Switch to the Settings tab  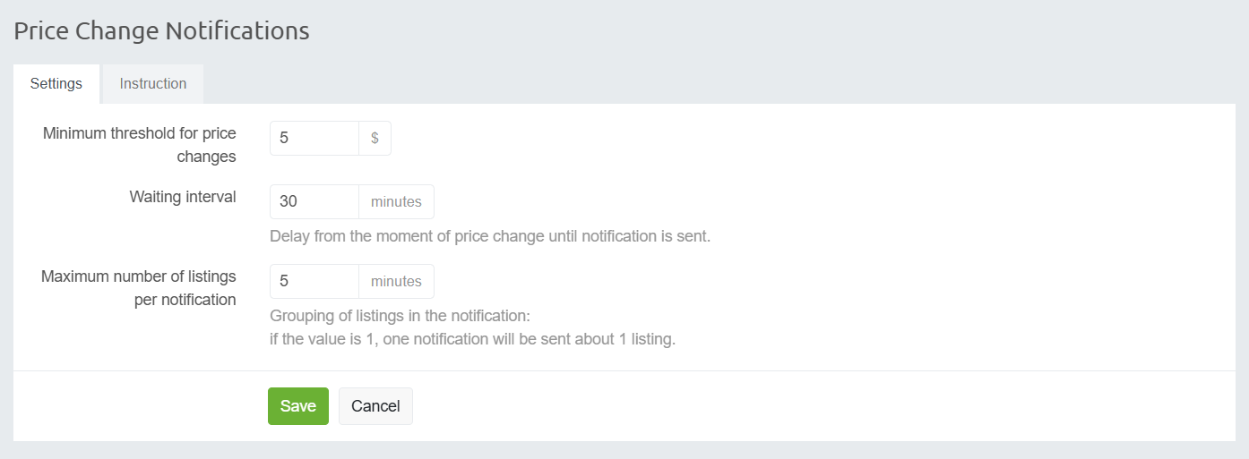(56, 84)
